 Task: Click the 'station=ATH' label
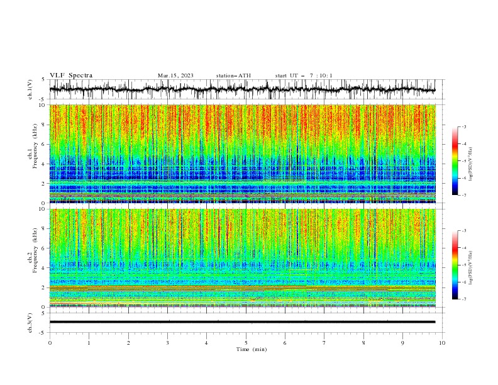[x=233, y=75]
